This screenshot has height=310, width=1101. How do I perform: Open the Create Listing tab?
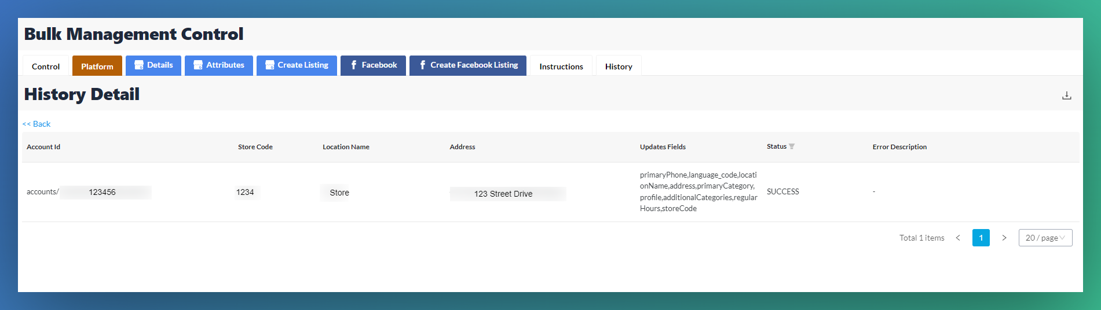point(297,65)
